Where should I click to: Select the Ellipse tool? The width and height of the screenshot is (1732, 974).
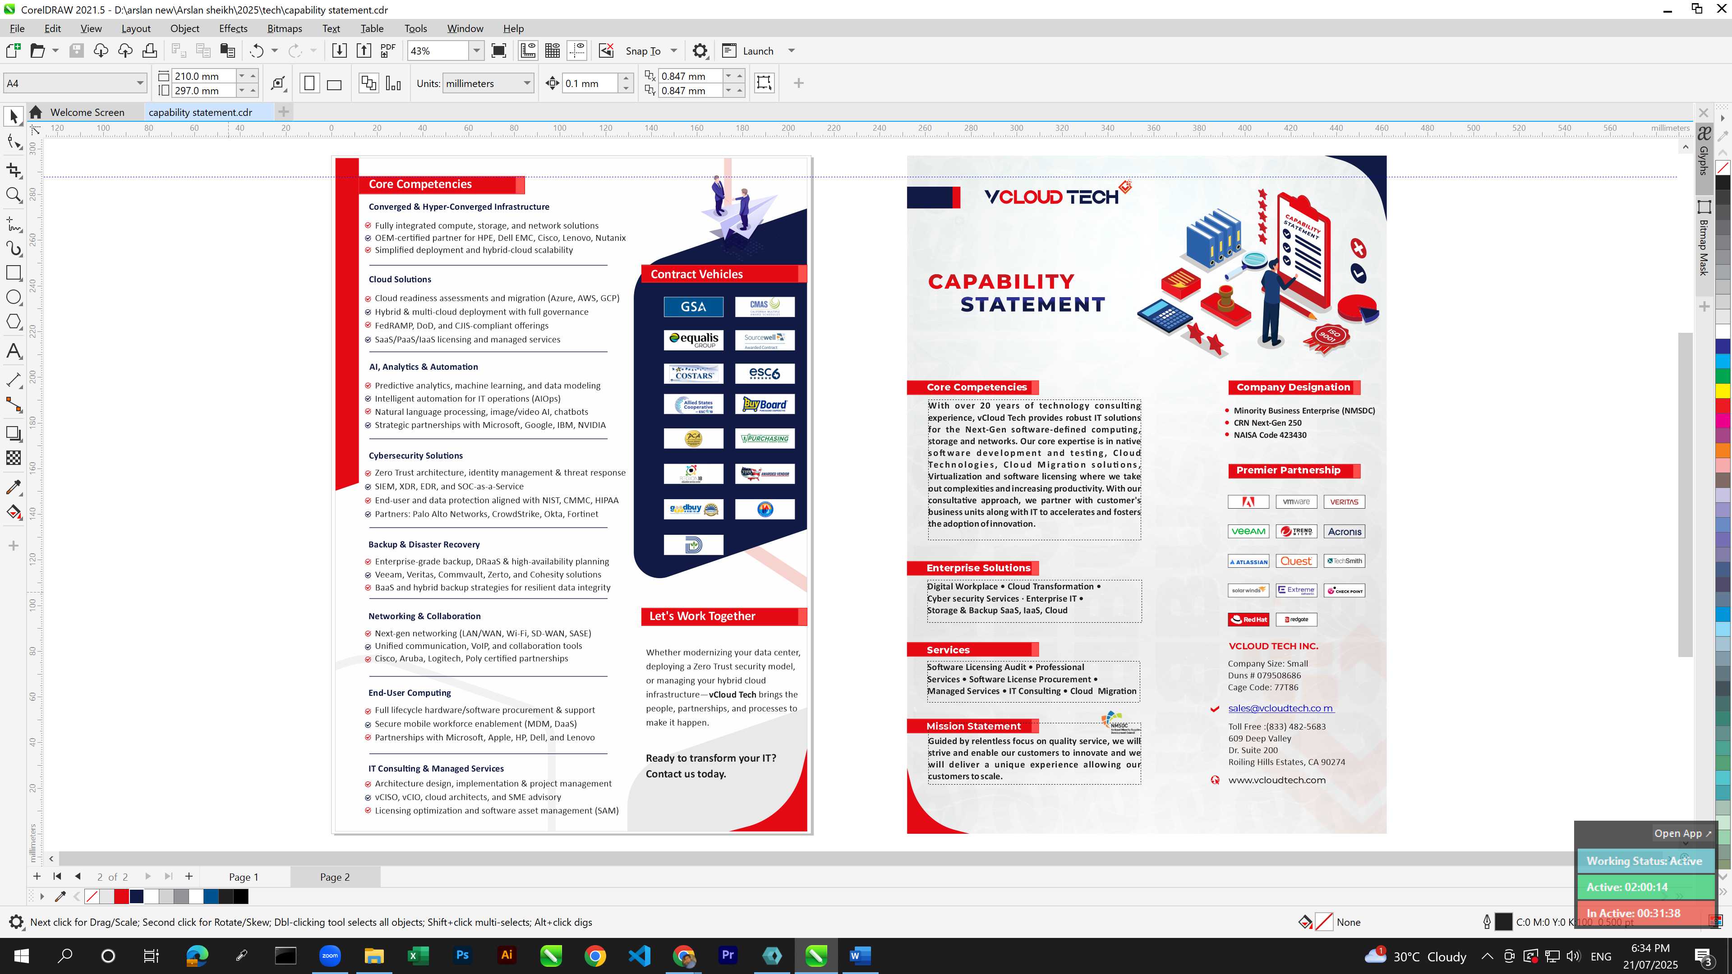[14, 298]
